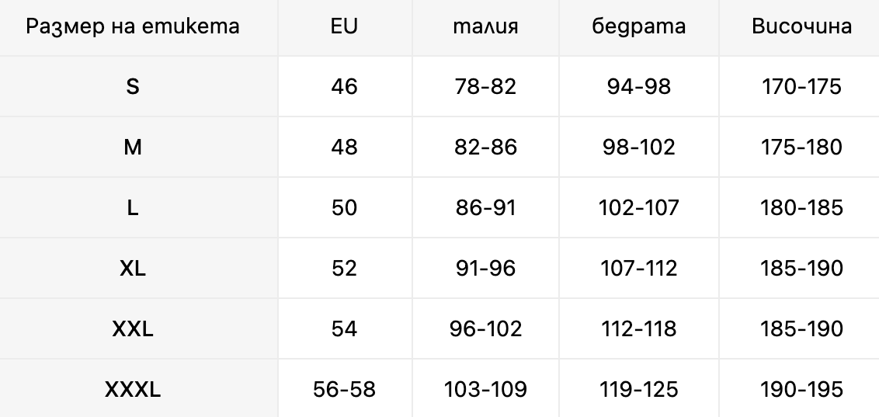This screenshot has height=417, width=879.
Task: Select the 'бедрата' column header
Action: coord(639,26)
